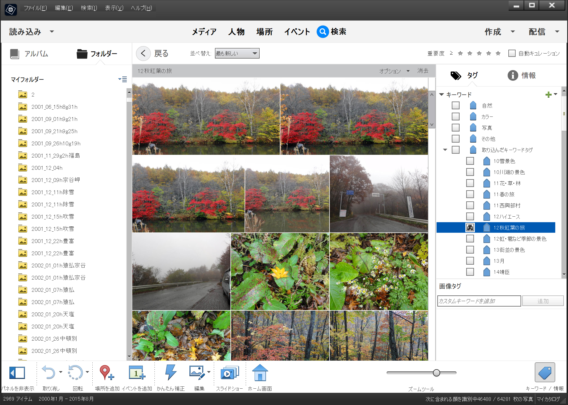Click the My Folders view options list icon
This screenshot has height=405, width=568.
(123, 79)
